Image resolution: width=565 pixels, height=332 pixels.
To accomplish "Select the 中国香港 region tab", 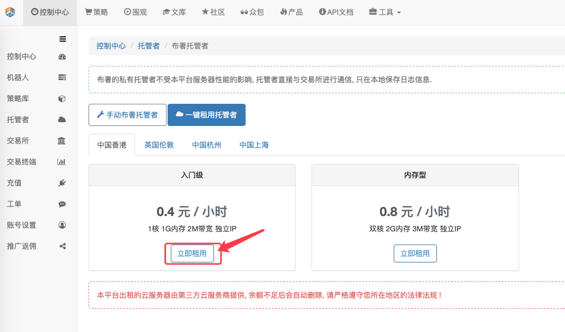I will pyautogui.click(x=112, y=145).
